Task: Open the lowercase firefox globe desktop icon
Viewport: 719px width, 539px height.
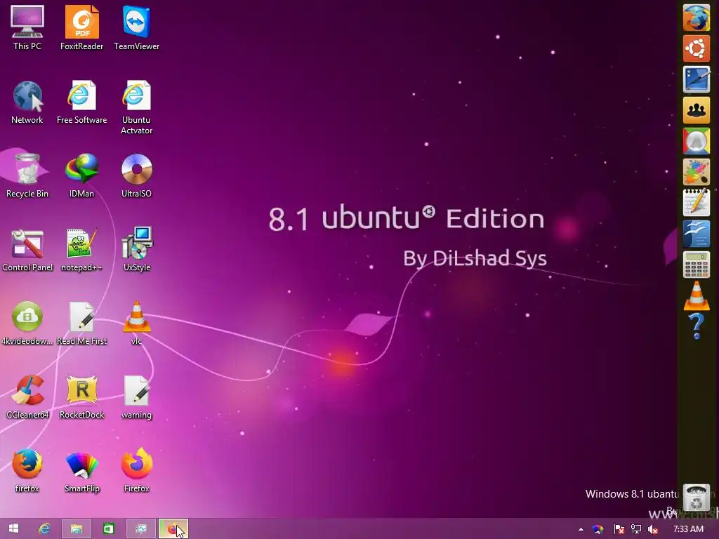Action: pyautogui.click(x=27, y=471)
